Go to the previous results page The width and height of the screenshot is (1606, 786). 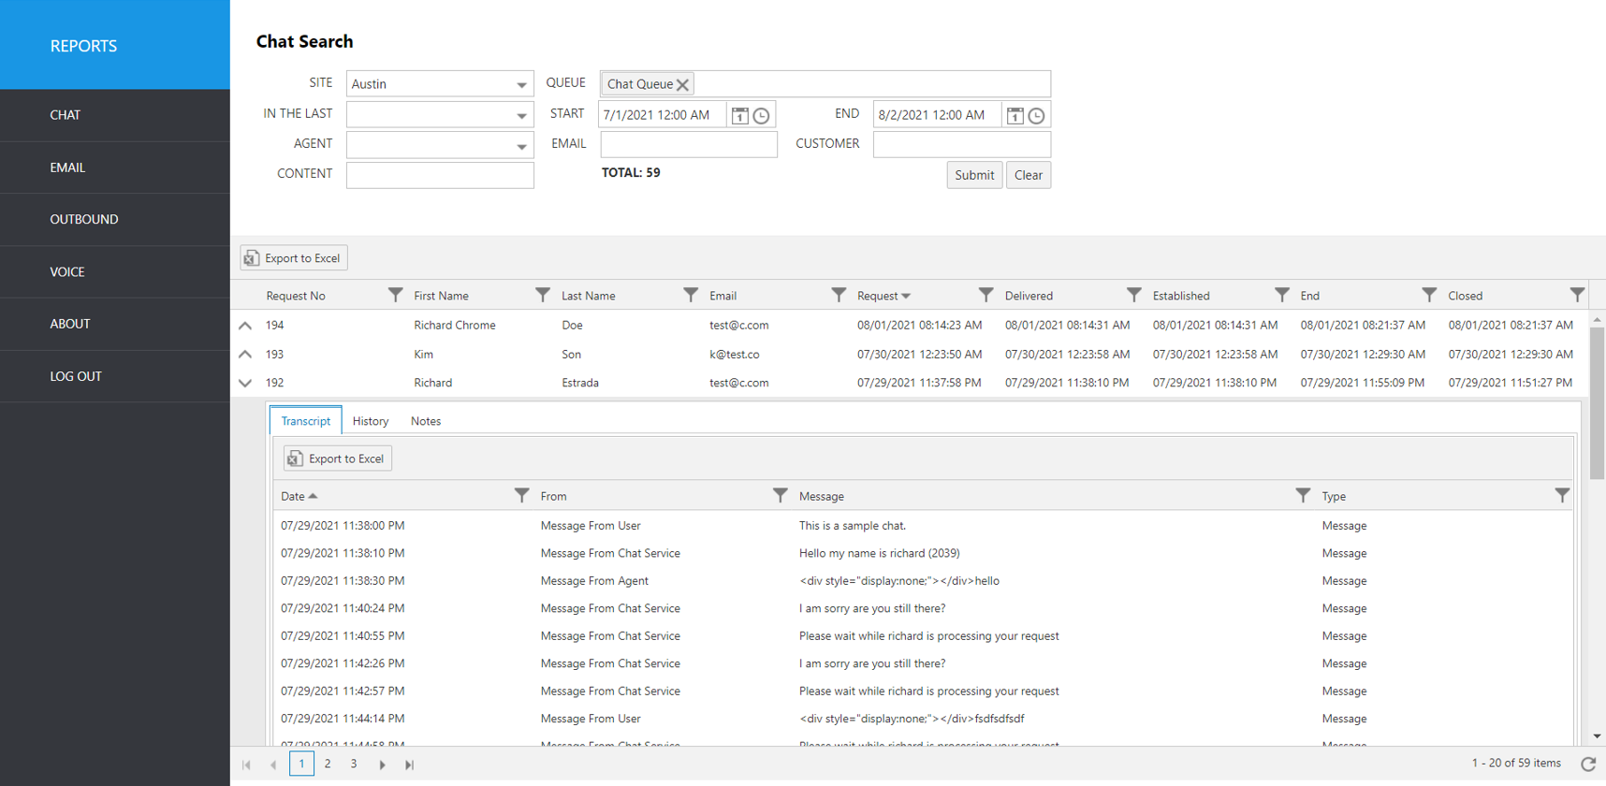273,764
